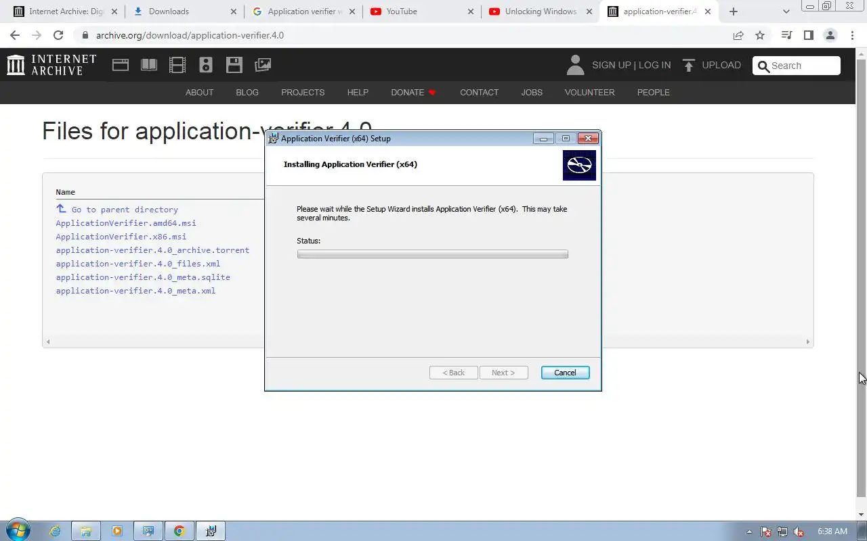Open the Video film icon
The width and height of the screenshot is (867, 541).
click(177, 65)
